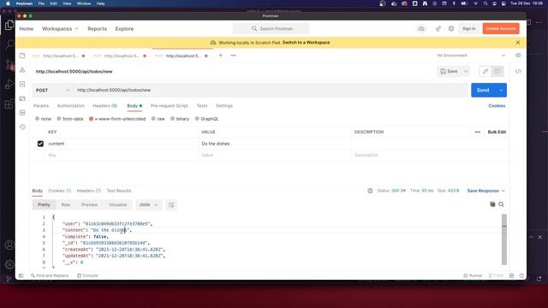Image resolution: width=548 pixels, height=308 pixels.
Task: Copy the response body to clipboard
Action: click(492, 204)
